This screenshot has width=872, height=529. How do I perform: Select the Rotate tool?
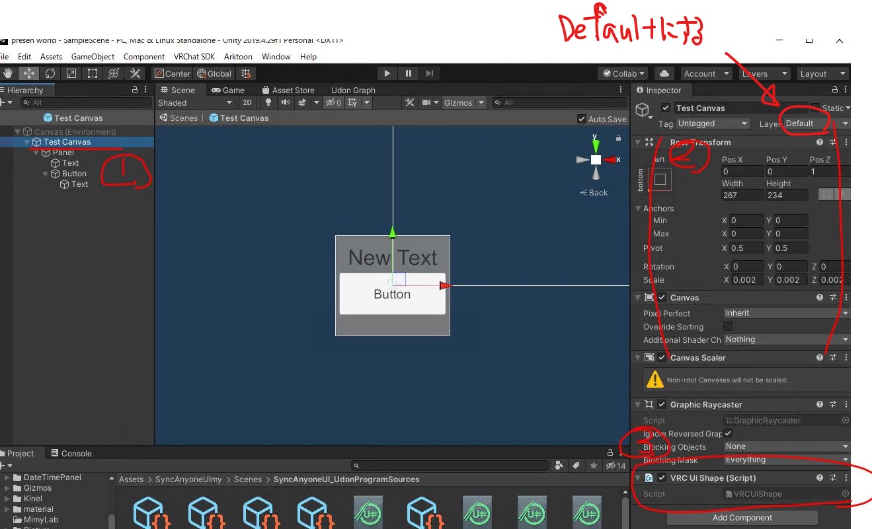tap(51, 73)
